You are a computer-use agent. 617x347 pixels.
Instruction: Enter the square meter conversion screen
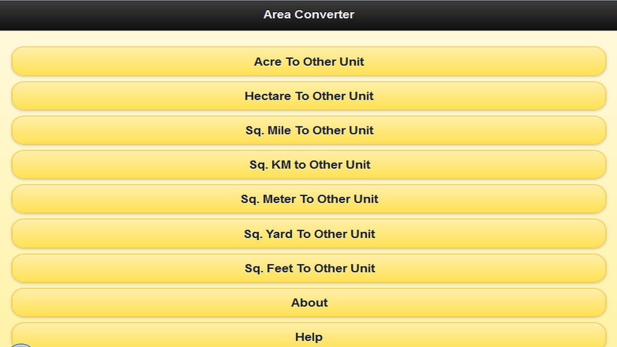[x=308, y=199]
